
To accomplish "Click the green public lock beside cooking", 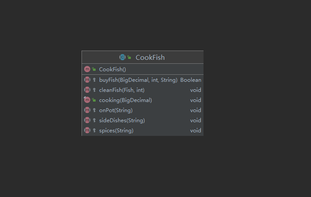I will (94, 100).
